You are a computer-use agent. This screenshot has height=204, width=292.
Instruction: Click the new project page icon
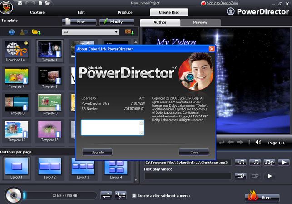pos(40,3)
